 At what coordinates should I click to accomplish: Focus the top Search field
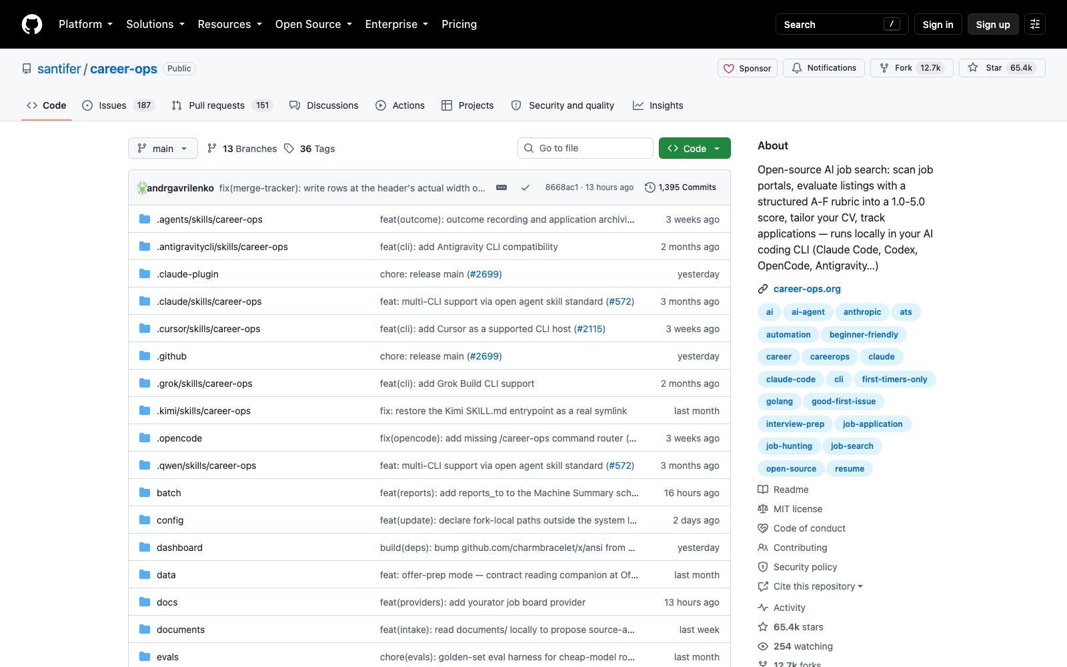point(842,24)
